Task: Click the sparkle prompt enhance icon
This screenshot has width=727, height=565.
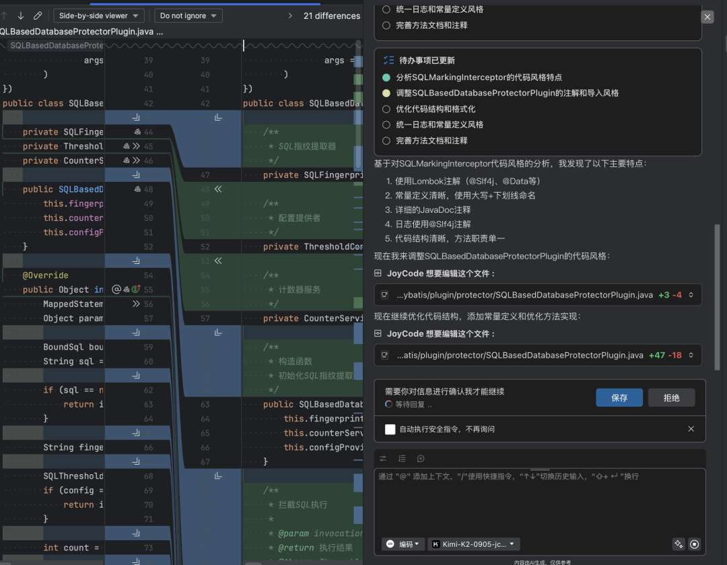Action: pyautogui.click(x=679, y=544)
